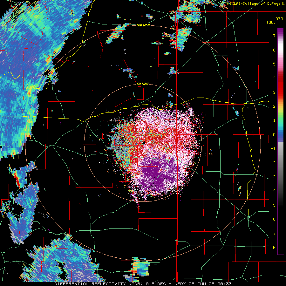The image size is (286, 286).
Task: Click the -5 value on the scale
Action: tap(273, 205)
